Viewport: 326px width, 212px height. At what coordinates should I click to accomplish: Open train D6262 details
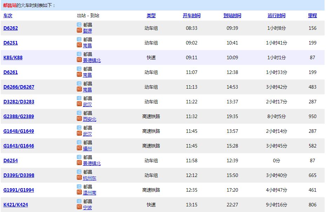11,28
